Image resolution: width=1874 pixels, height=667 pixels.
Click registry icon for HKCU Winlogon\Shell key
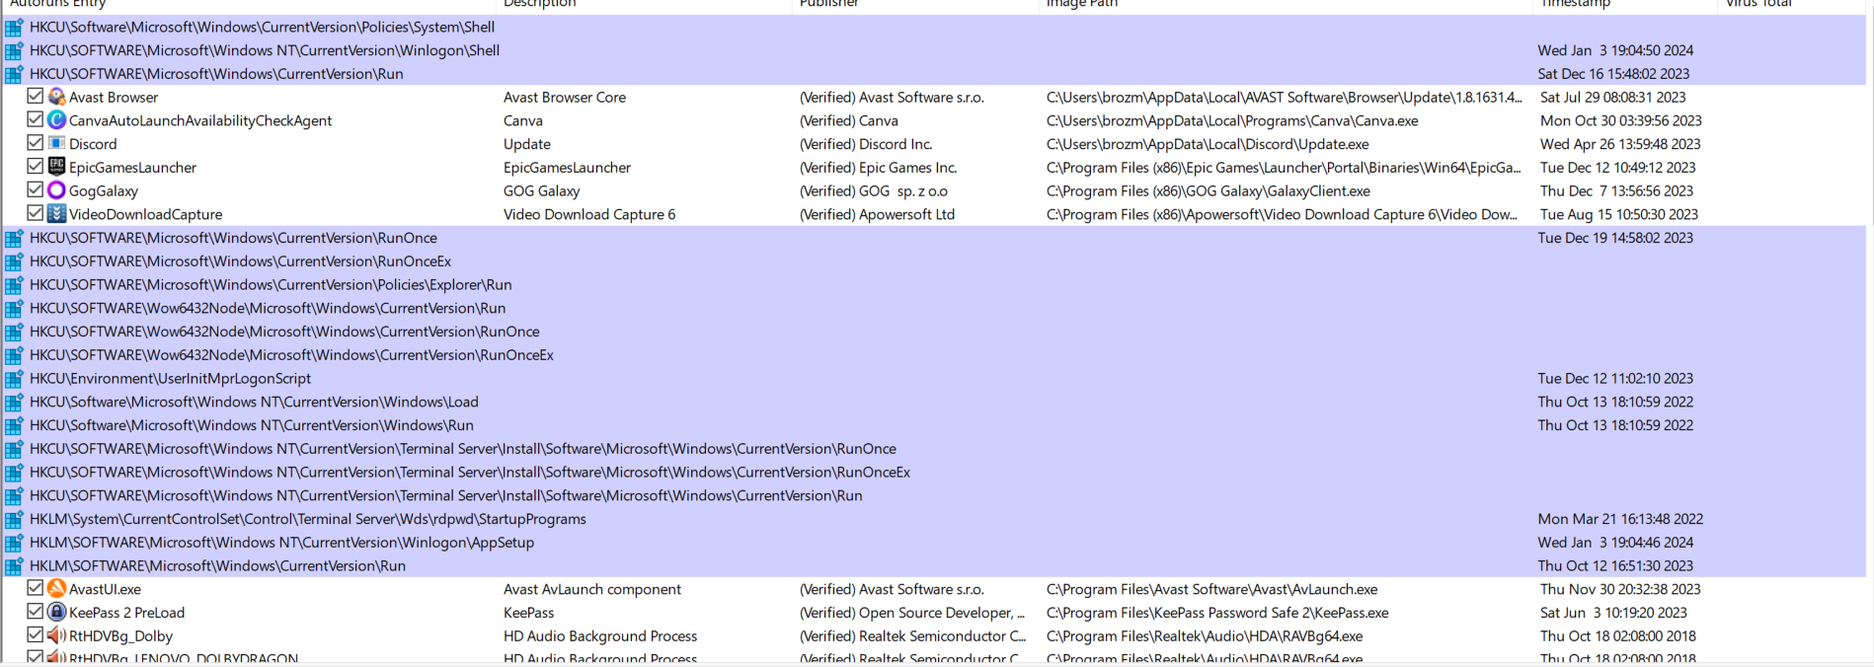(x=14, y=50)
